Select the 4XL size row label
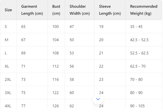 coord(8,106)
